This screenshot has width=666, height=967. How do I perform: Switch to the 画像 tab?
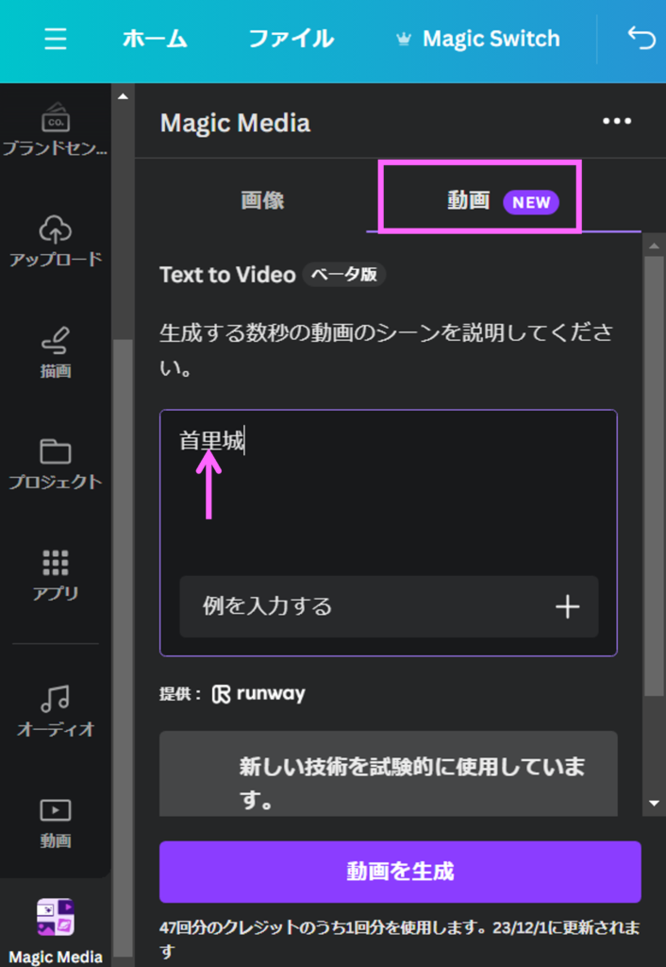pos(262,200)
